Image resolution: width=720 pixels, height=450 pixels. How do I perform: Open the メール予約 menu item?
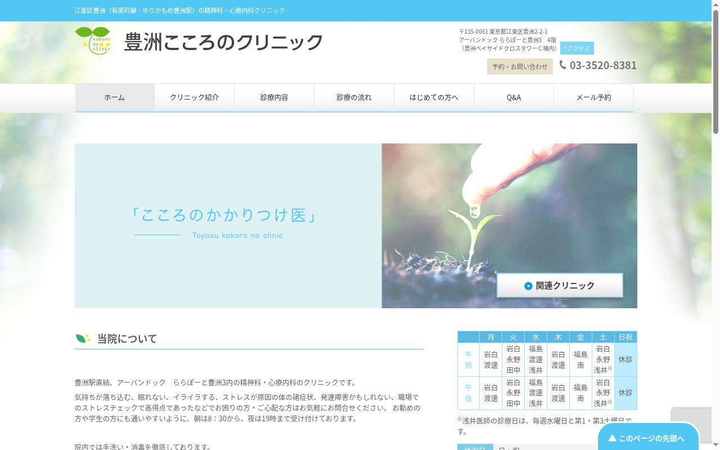pyautogui.click(x=594, y=97)
